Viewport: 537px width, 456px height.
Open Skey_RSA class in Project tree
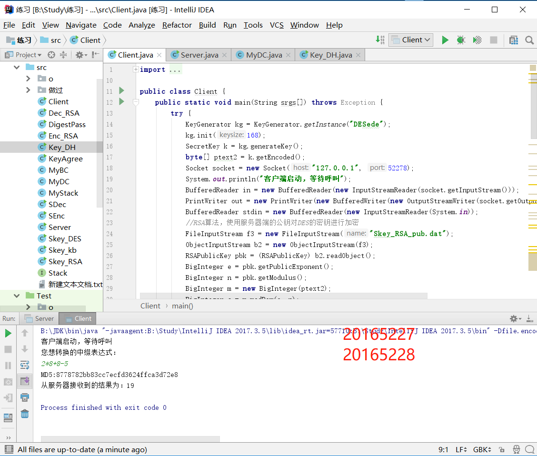coord(65,261)
